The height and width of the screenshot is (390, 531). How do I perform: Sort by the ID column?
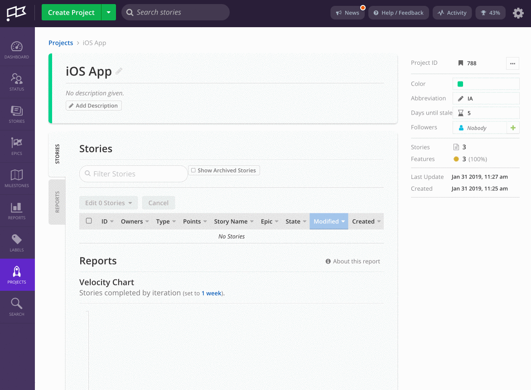107,221
